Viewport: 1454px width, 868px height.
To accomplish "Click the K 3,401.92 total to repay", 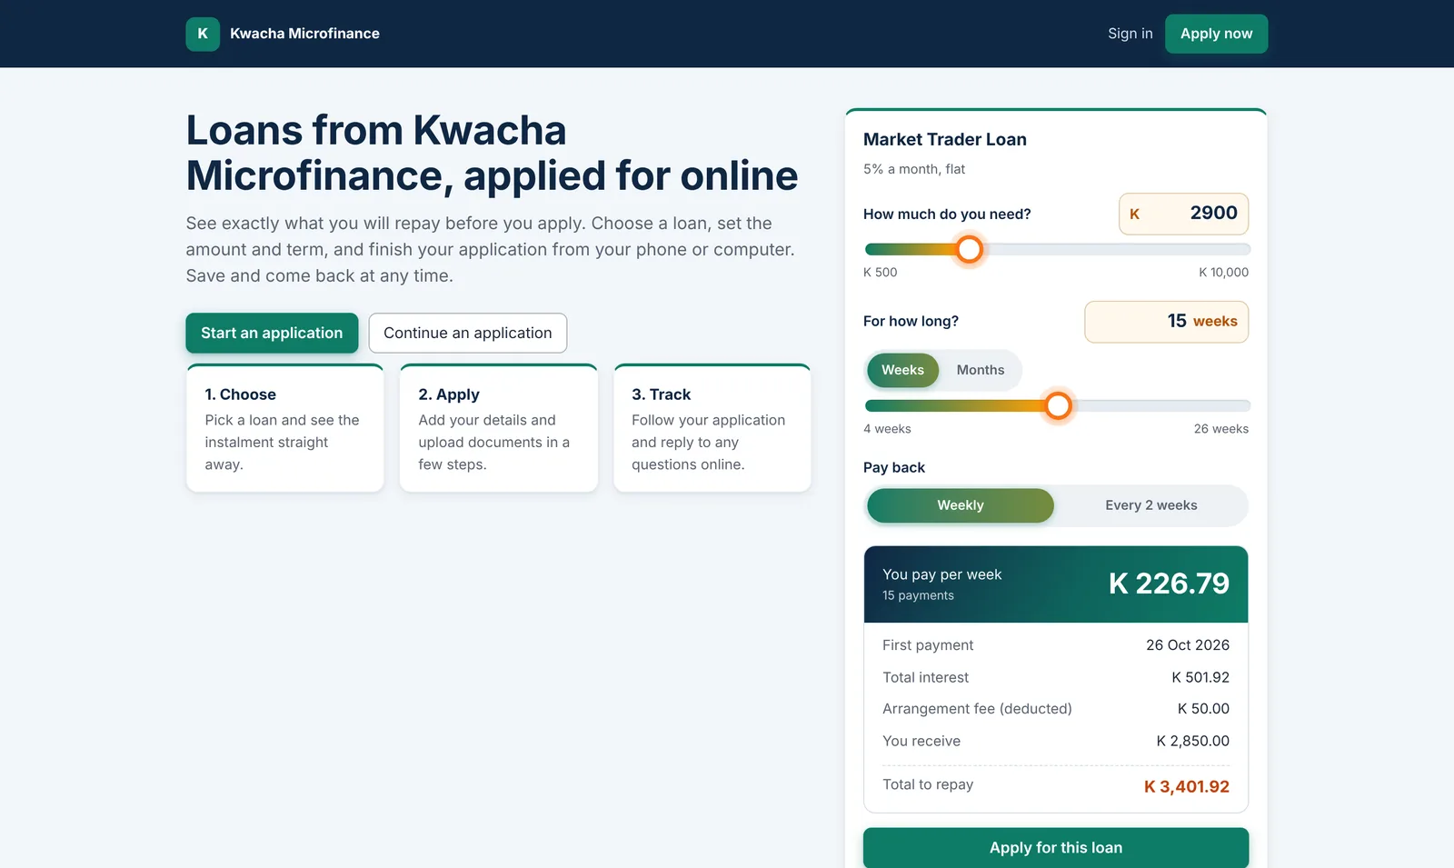I will click(x=1187, y=787).
